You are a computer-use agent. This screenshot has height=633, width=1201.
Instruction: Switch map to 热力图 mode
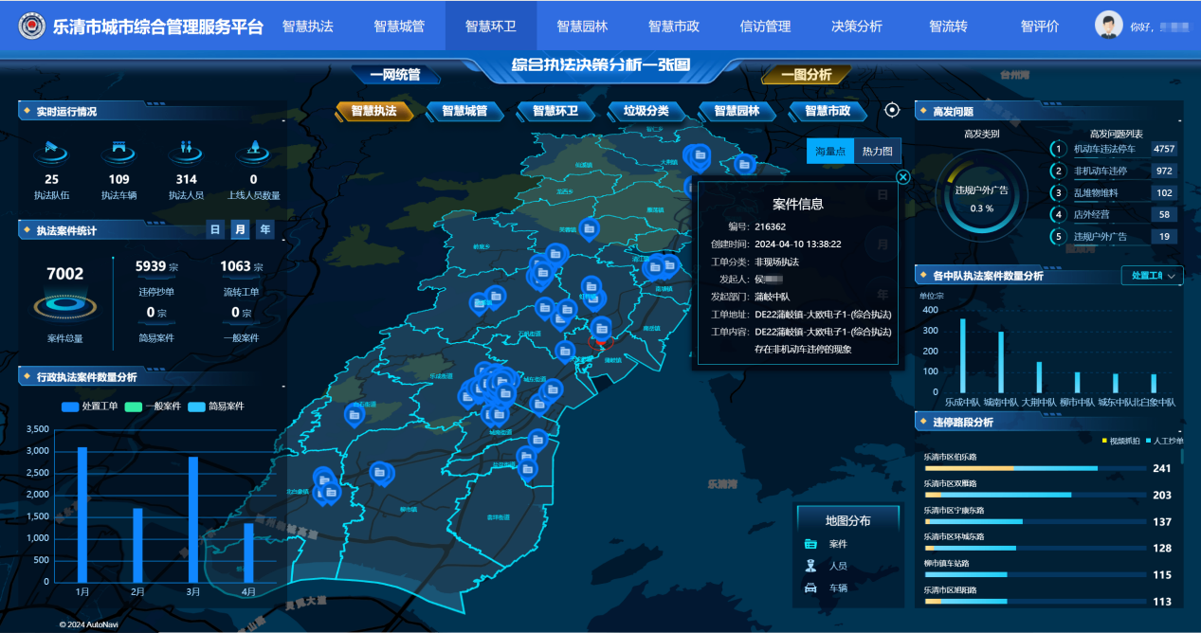pyautogui.click(x=877, y=151)
